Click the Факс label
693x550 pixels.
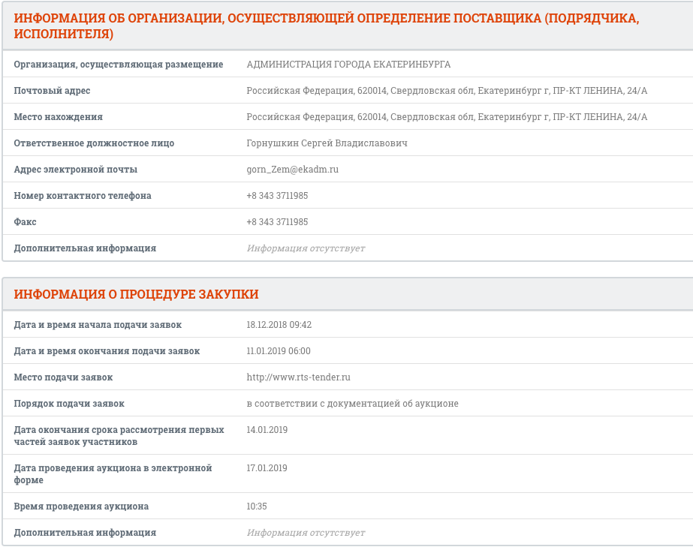(26, 222)
